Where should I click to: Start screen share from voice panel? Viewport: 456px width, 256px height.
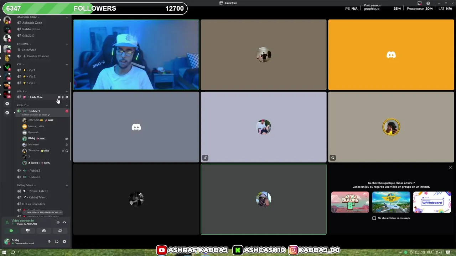pos(28,231)
